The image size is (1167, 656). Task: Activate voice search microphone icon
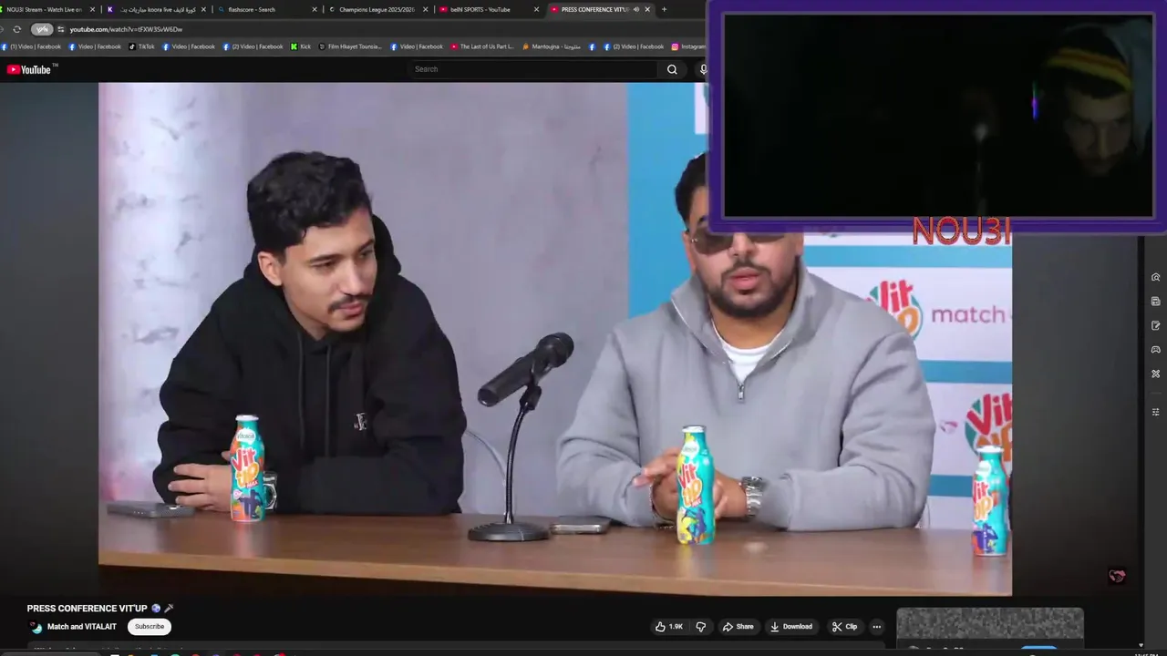click(703, 69)
